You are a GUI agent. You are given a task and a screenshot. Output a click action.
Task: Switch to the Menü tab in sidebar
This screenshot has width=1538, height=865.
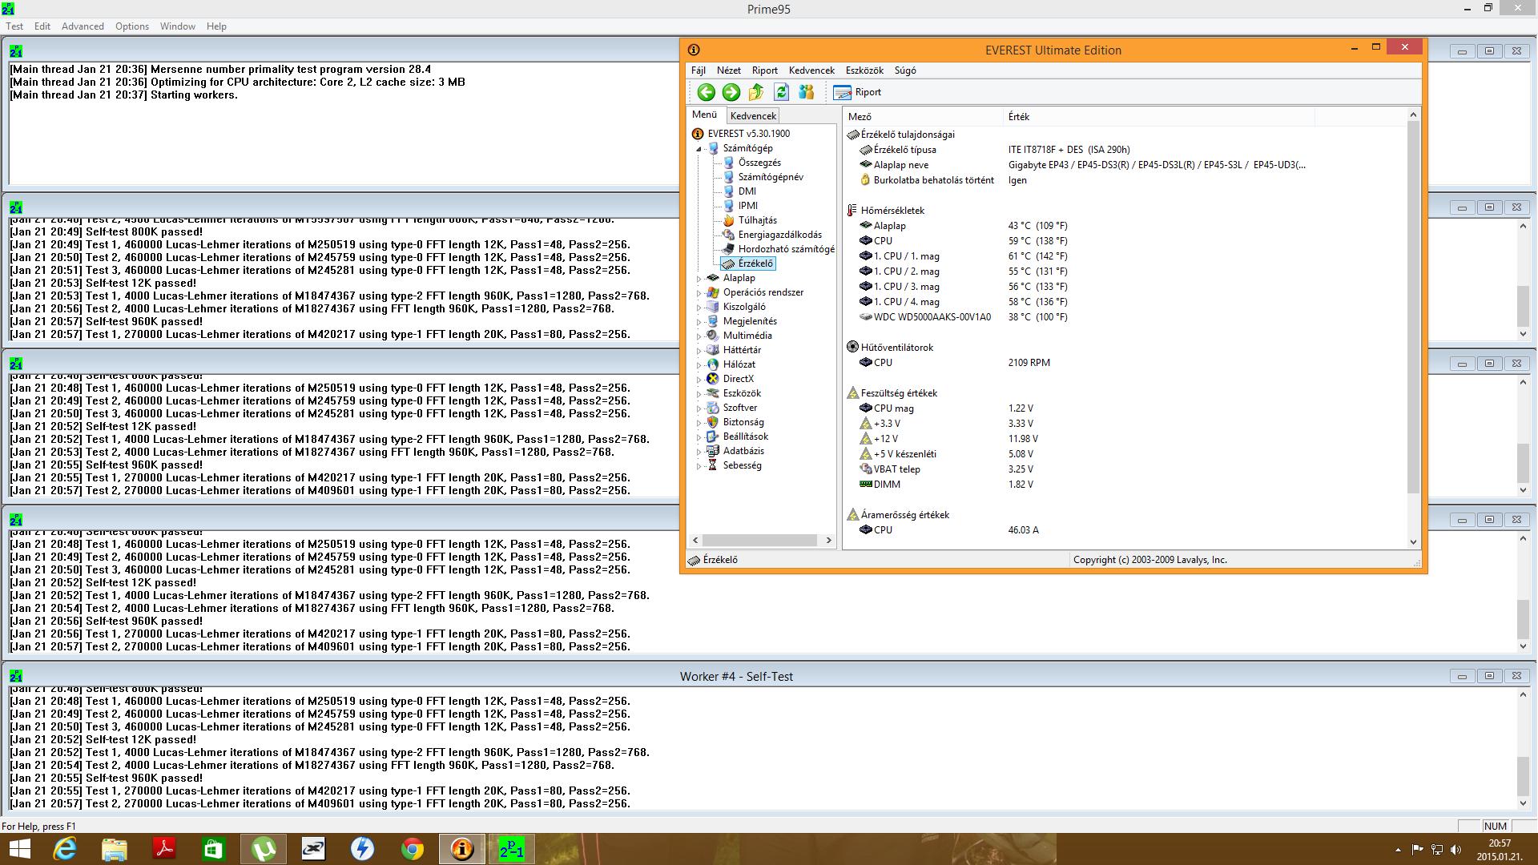click(x=705, y=115)
